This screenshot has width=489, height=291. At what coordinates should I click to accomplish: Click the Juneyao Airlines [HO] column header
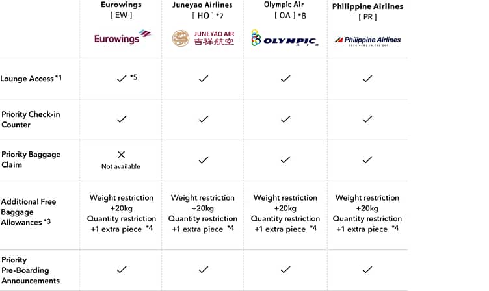(203, 10)
